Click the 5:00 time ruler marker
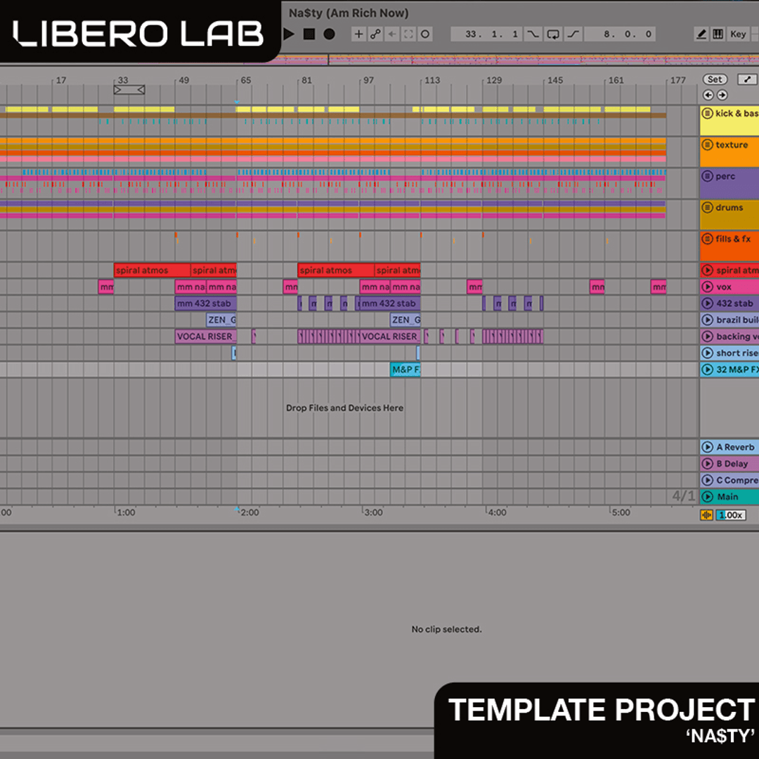This screenshot has width=759, height=759. [x=621, y=512]
